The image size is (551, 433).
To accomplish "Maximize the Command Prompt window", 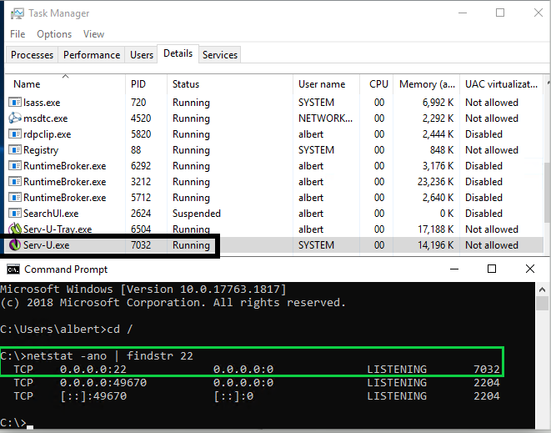I will click(x=492, y=269).
